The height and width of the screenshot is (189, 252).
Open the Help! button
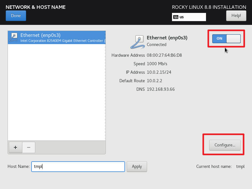236,16
